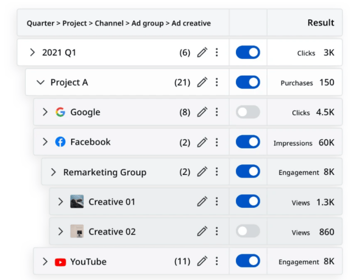Expand the Google channel row
351x280 pixels.
(45, 112)
